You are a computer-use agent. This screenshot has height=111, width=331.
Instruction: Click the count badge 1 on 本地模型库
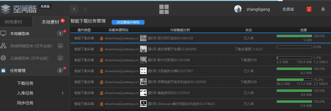click(x=60, y=34)
